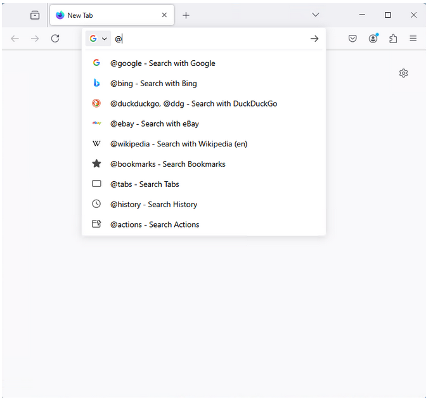Open the Extensions puzzle icon
This screenshot has width=426, height=398.
coord(393,39)
